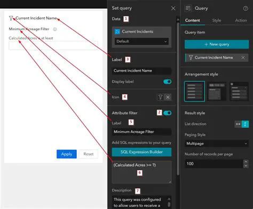The image size is (253, 209).
Task: Click the filter funnel icon in preview header
Action: coord(11,18)
